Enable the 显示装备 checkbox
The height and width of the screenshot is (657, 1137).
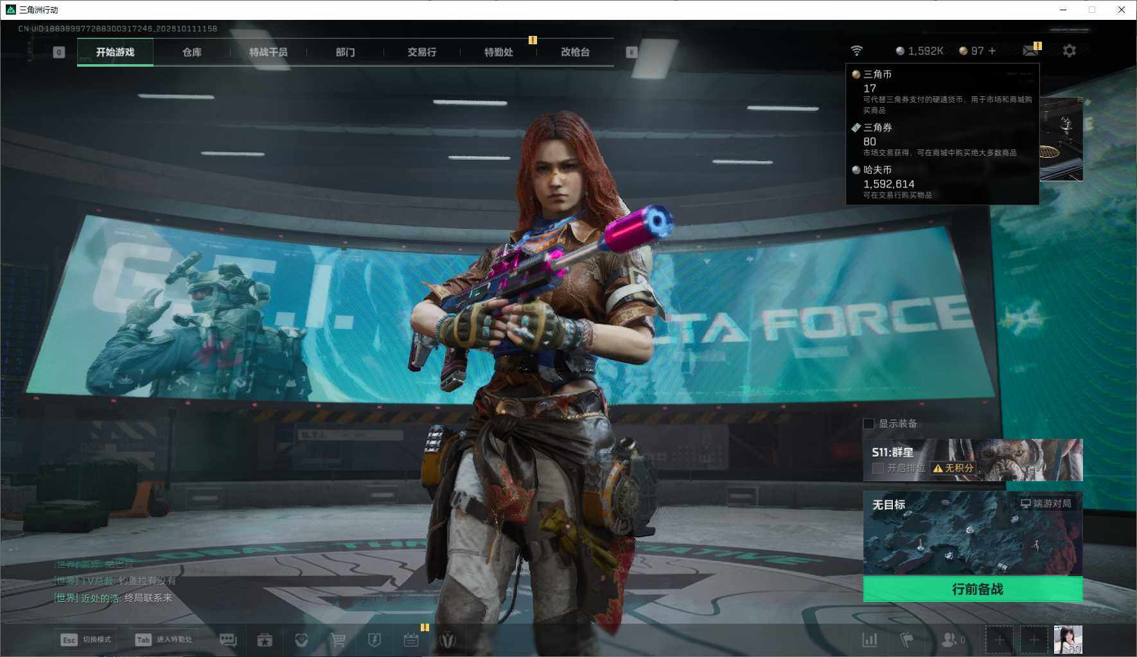point(869,423)
